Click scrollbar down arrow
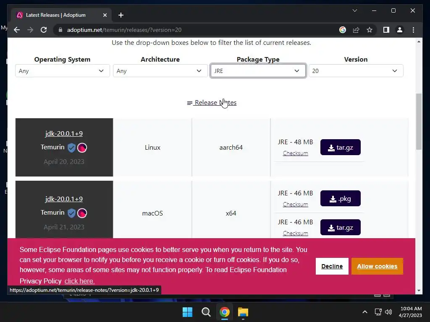The width and height of the screenshot is (430, 322). (x=419, y=290)
